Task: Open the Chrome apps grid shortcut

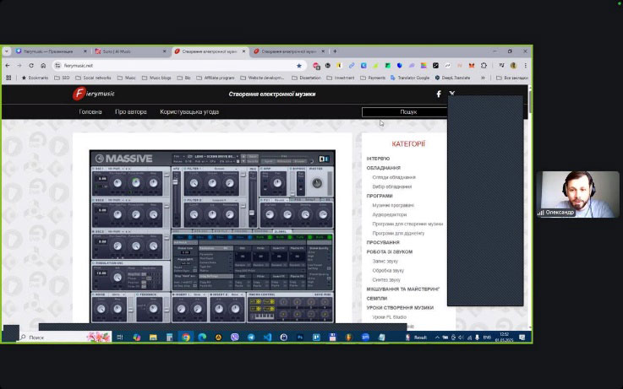Action: coord(8,78)
